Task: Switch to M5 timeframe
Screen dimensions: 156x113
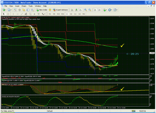Action: (54, 14)
